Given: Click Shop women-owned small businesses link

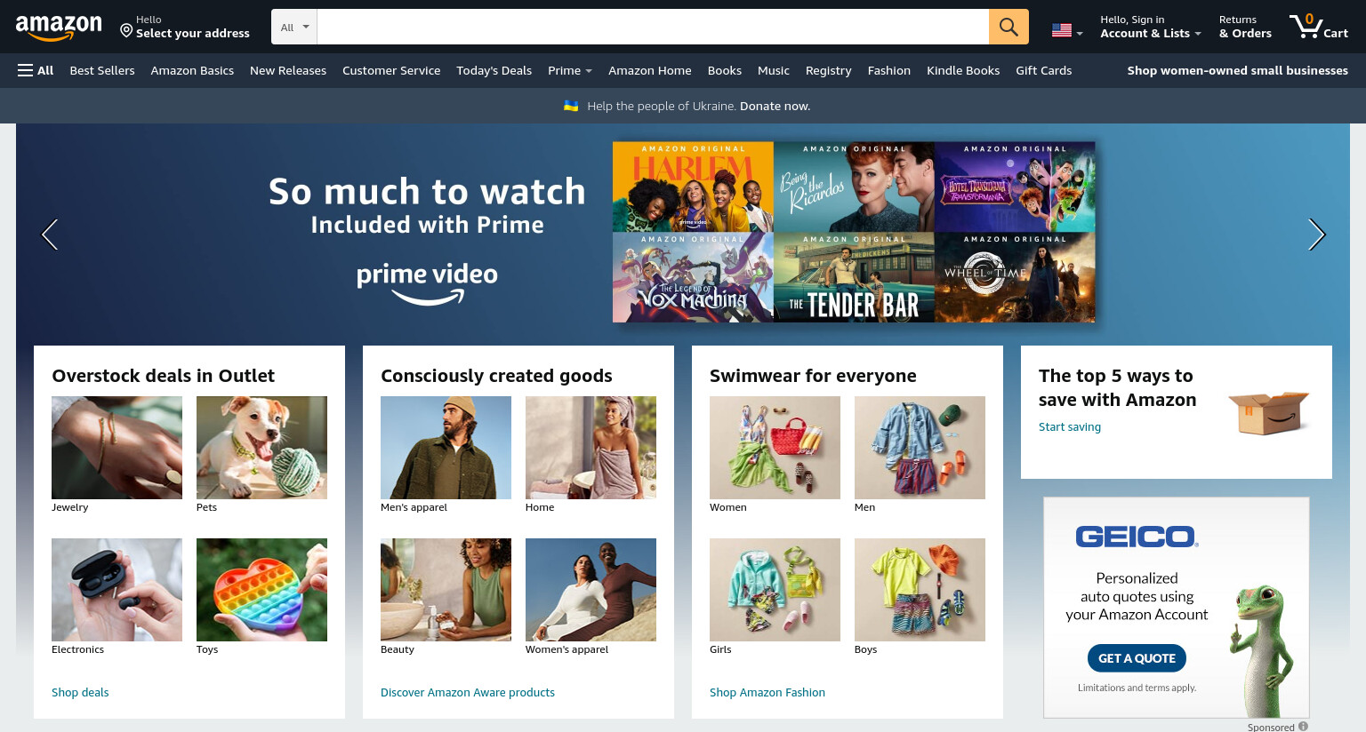Looking at the screenshot, I should point(1238,70).
